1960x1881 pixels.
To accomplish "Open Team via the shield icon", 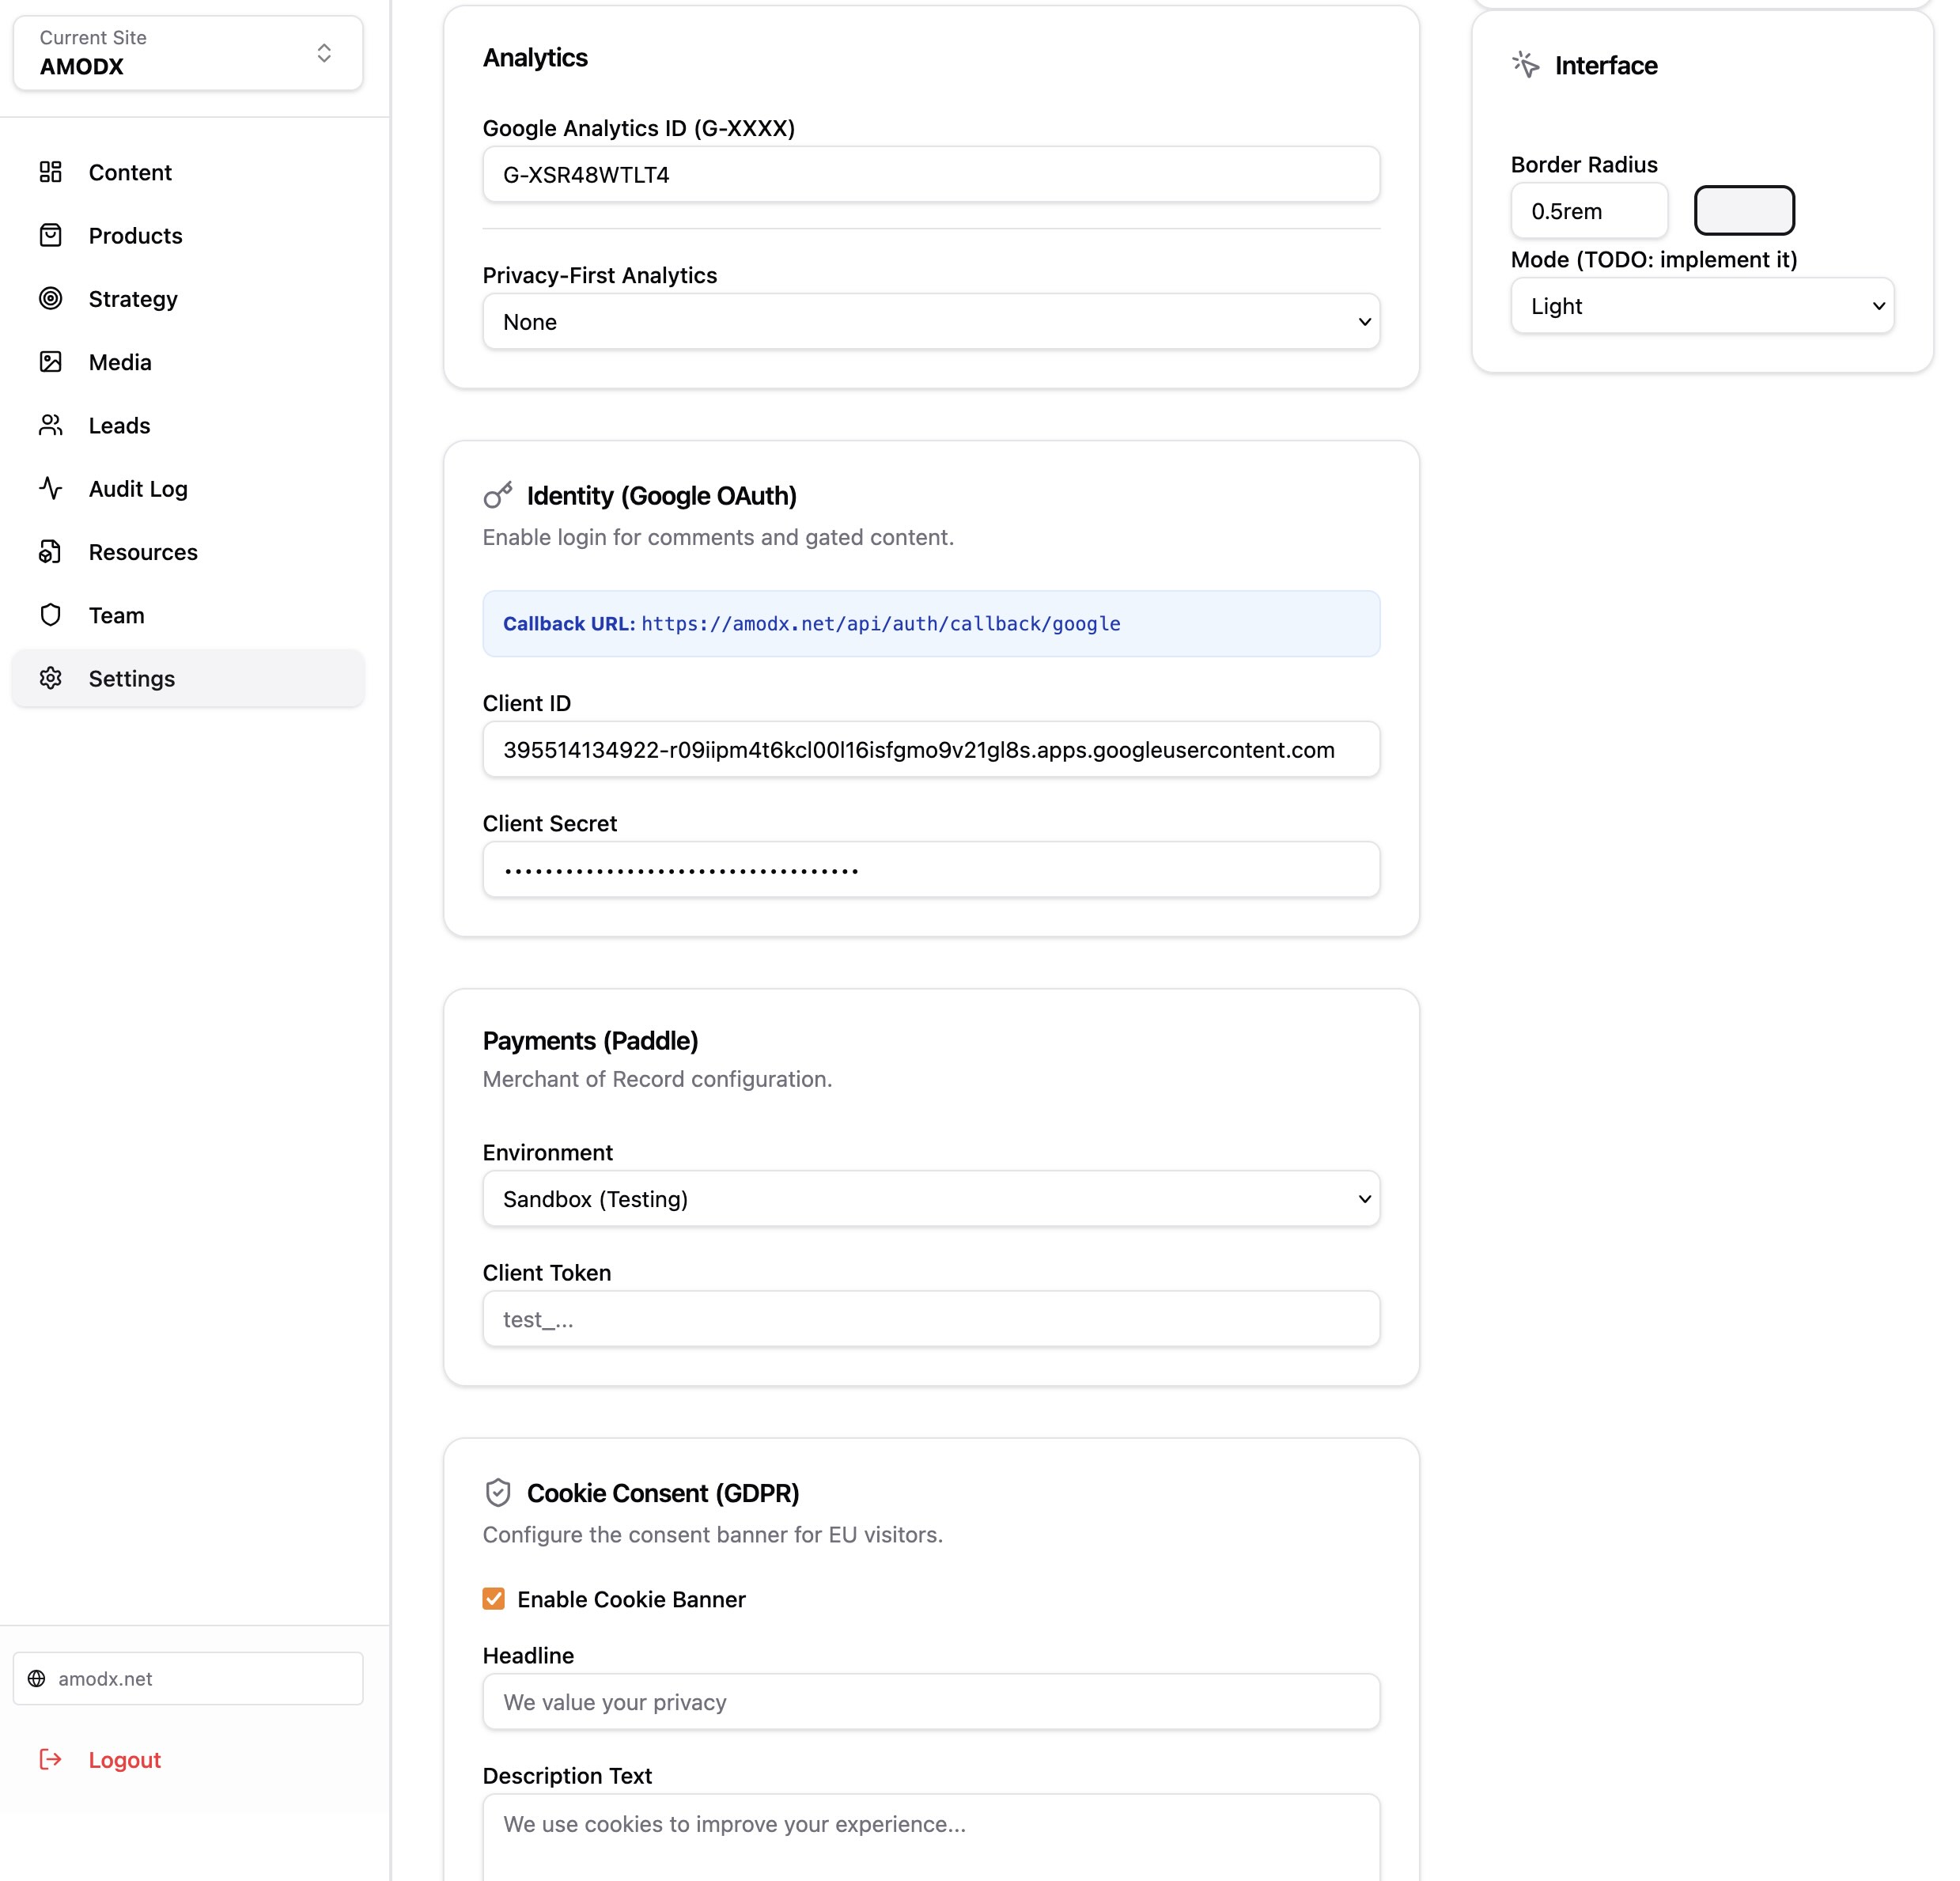I will pyautogui.click(x=51, y=615).
